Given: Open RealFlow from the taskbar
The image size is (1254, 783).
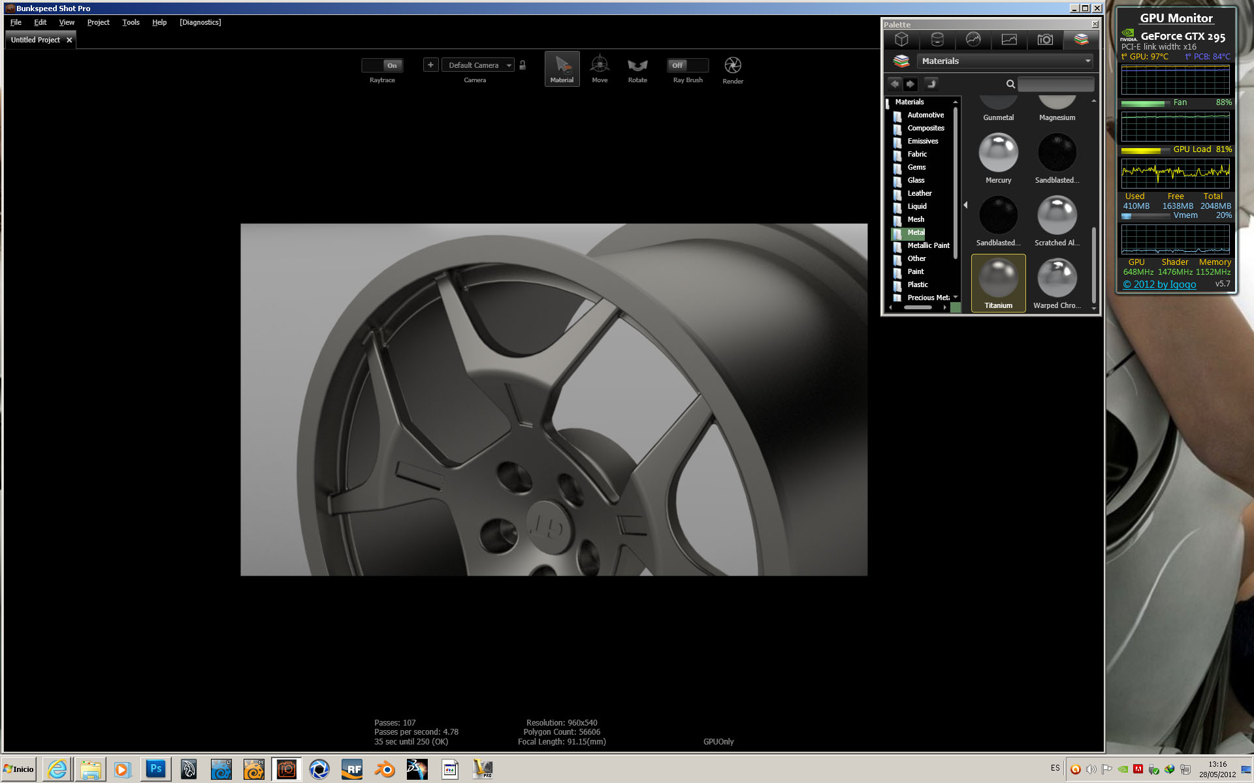Looking at the screenshot, I should (x=352, y=769).
